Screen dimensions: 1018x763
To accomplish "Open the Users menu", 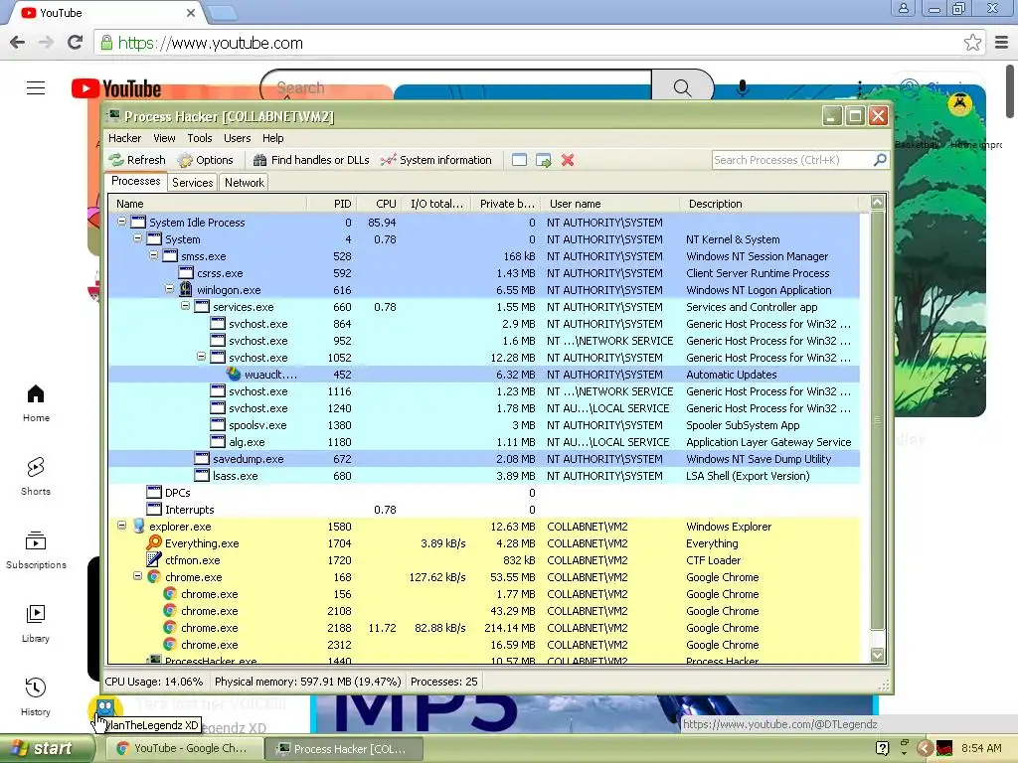I will click(x=237, y=138).
